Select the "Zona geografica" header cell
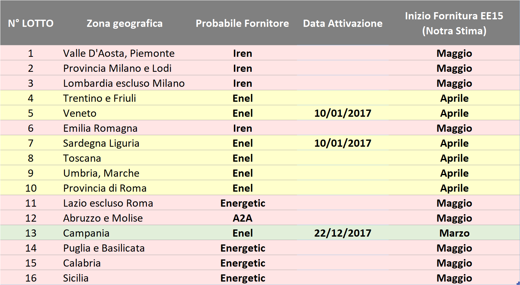The image size is (520, 285). (124, 23)
